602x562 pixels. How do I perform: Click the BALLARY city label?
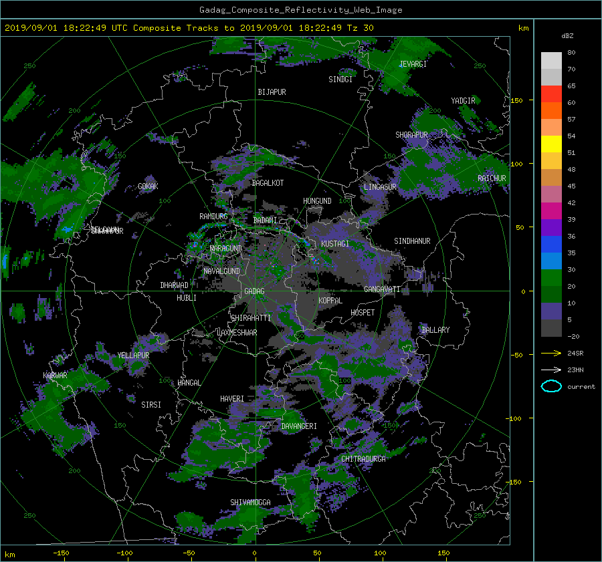(435, 330)
